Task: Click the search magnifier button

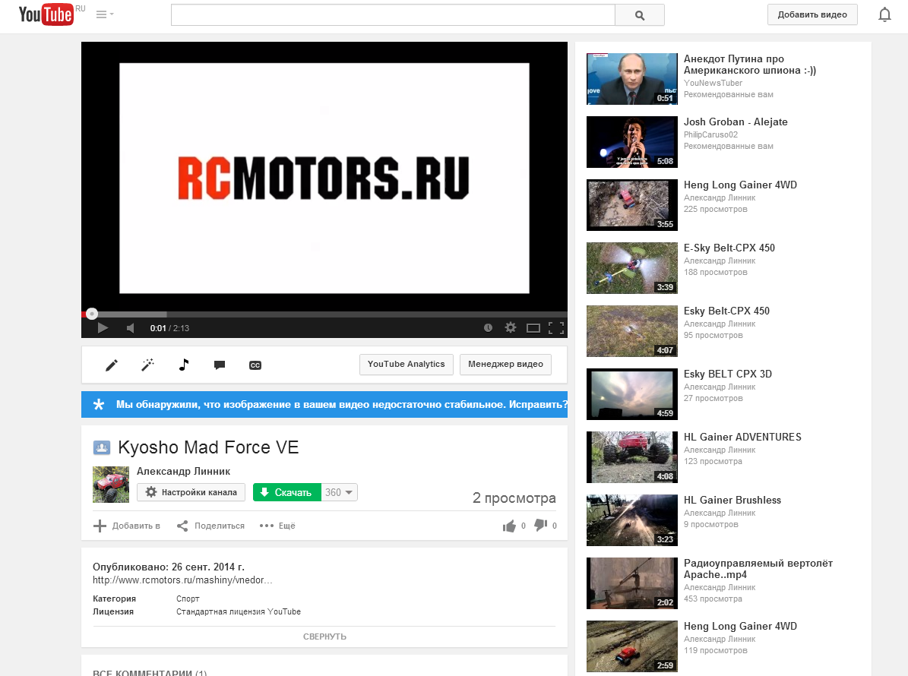Action: (x=639, y=15)
